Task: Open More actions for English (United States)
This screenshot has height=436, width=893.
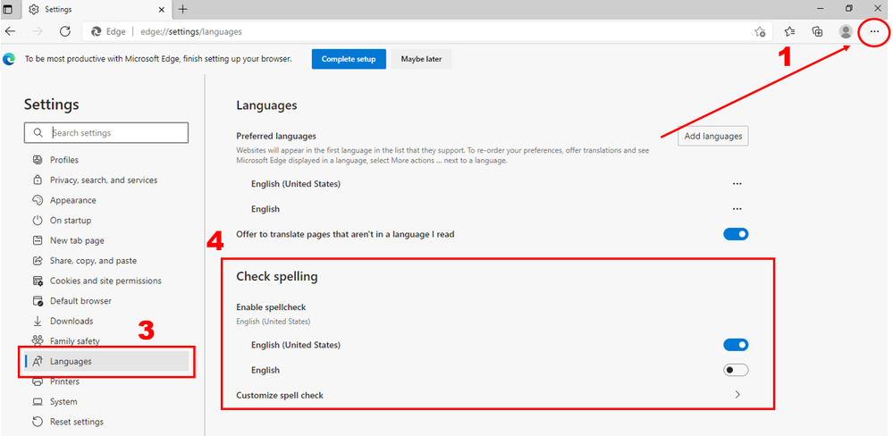Action: point(737,184)
